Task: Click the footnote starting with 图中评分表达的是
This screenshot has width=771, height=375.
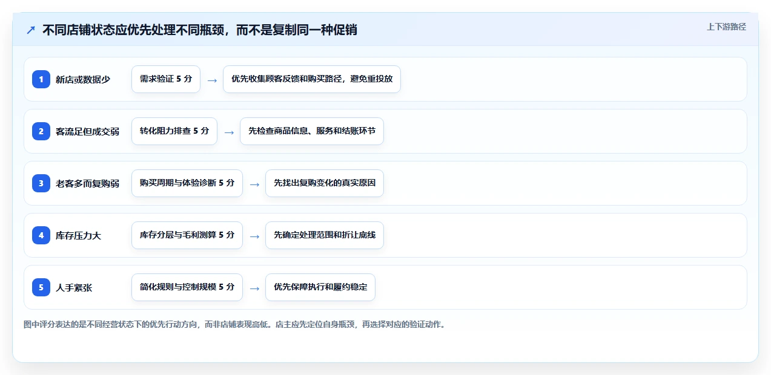Action: click(234, 324)
